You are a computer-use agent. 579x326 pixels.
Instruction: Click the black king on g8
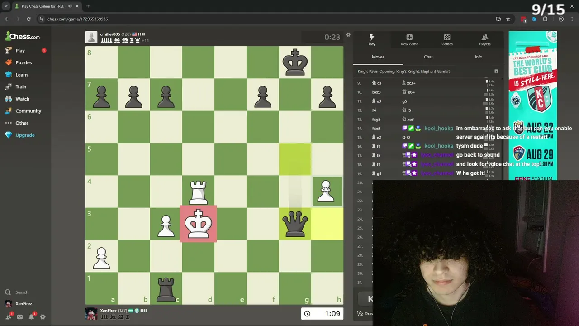point(295,62)
